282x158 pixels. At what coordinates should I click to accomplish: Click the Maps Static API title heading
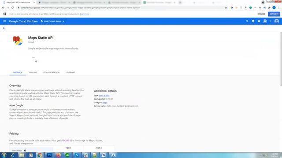(41, 38)
